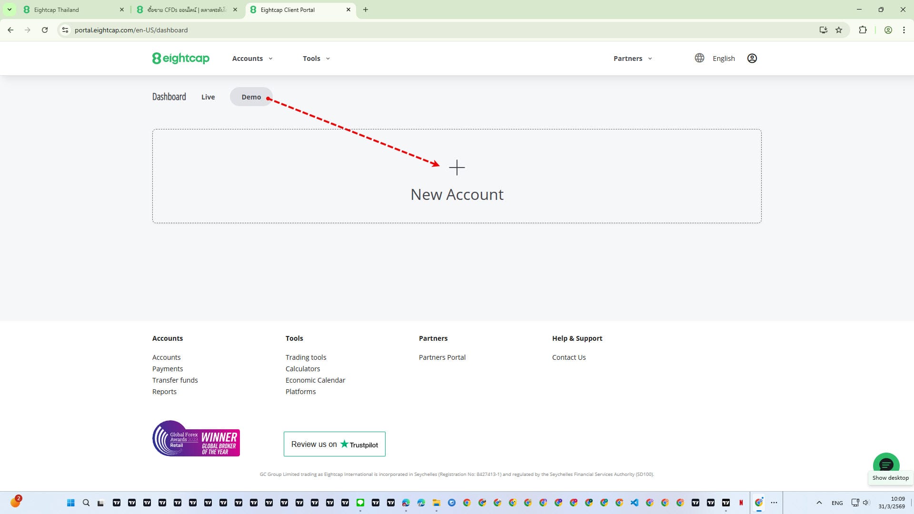Viewport: 914px width, 514px height.
Task: Bookmark page with star icon
Action: [x=839, y=30]
